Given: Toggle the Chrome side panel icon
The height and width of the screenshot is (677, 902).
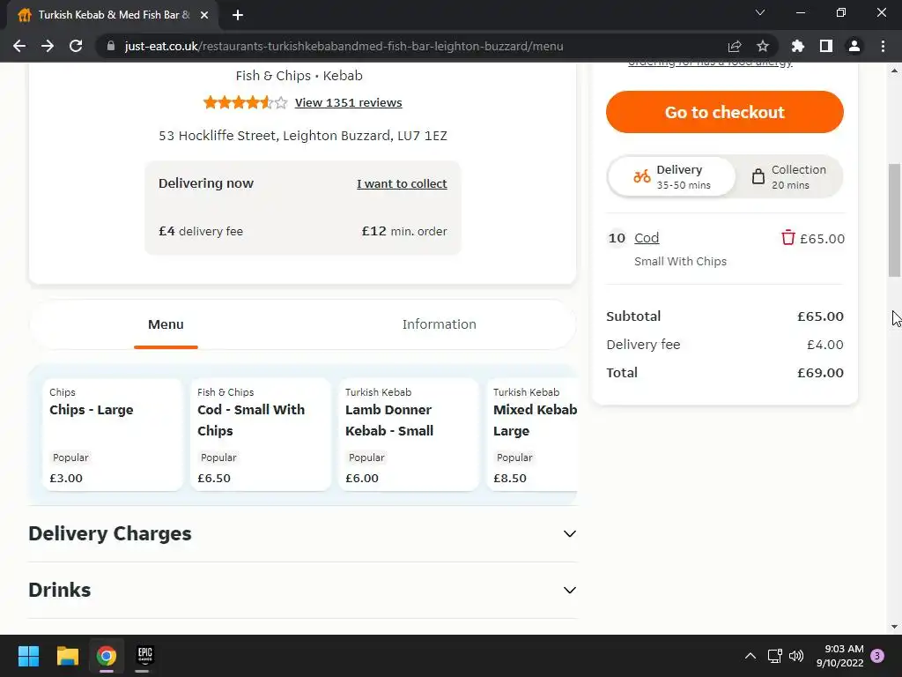Looking at the screenshot, I should (826, 46).
